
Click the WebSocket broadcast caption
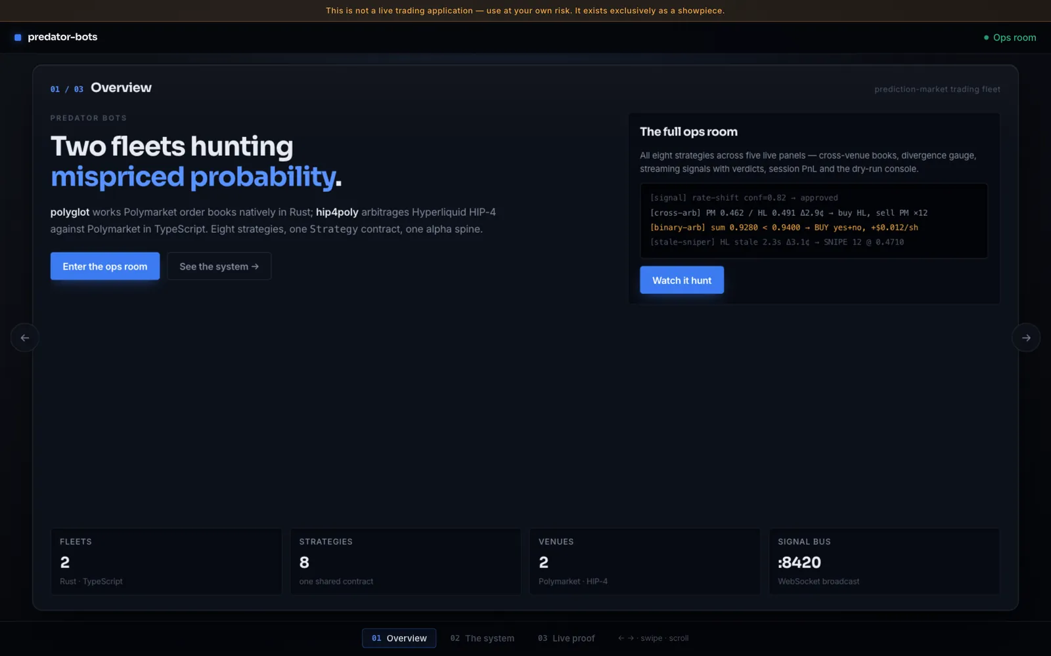[x=818, y=581]
